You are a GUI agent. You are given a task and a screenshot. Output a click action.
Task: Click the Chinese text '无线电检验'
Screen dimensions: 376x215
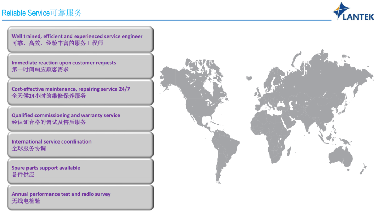click(26, 201)
